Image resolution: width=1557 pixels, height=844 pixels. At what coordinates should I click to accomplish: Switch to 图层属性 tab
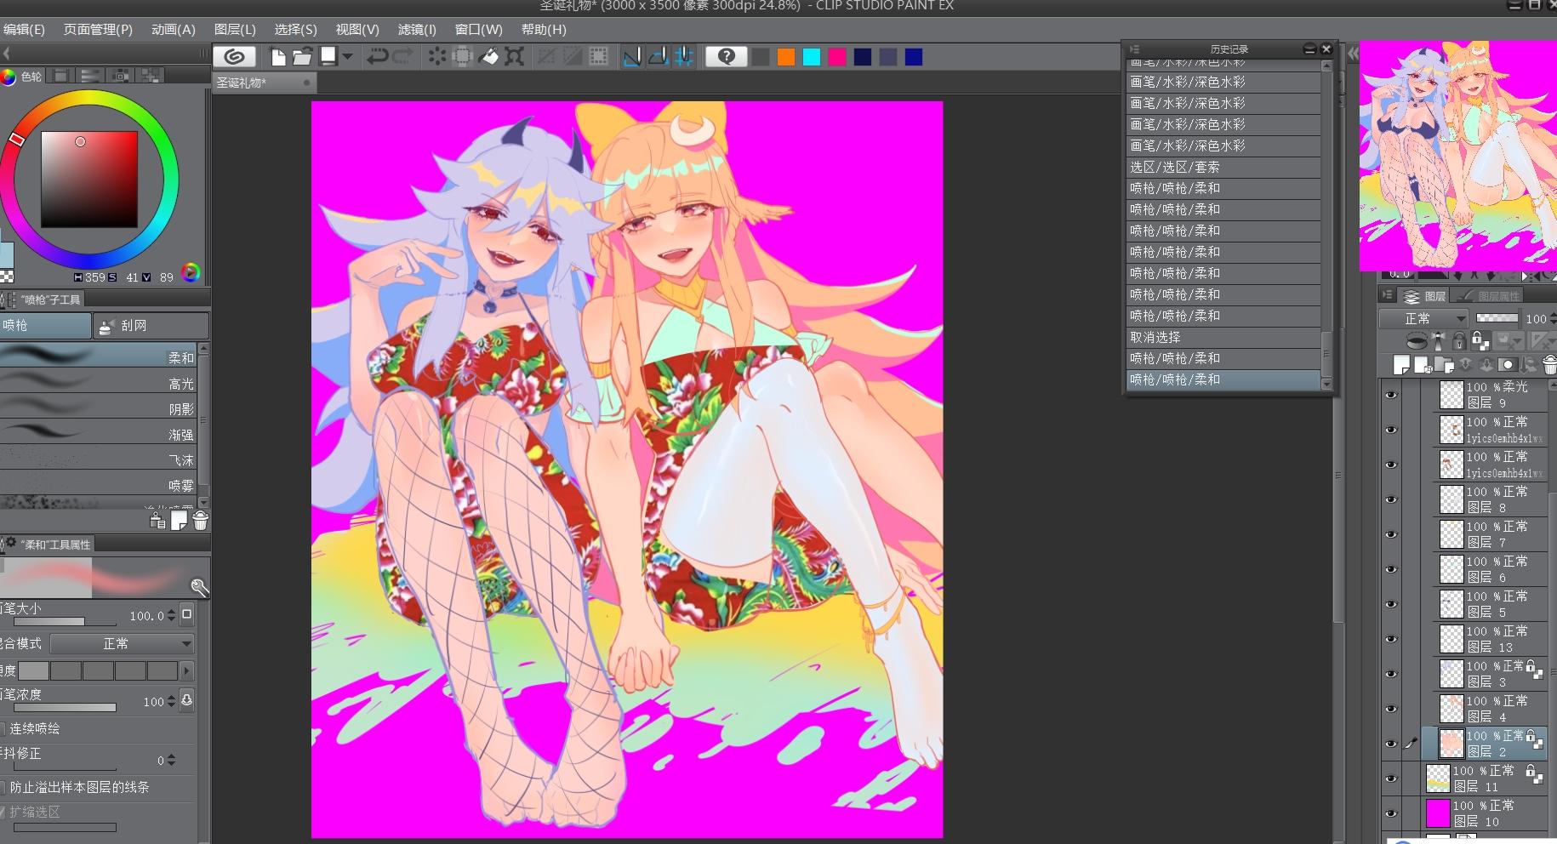(x=1491, y=296)
